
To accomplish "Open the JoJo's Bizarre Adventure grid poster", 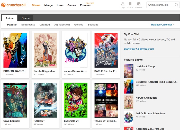I will pos(76,50).
